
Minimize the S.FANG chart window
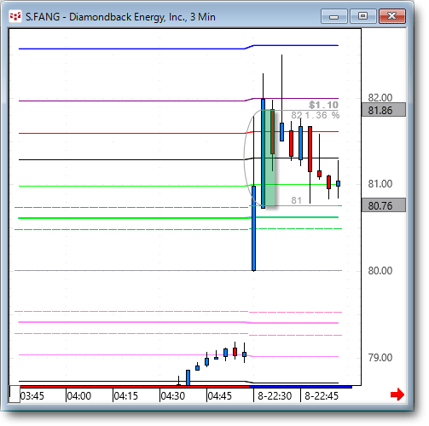tap(333, 16)
